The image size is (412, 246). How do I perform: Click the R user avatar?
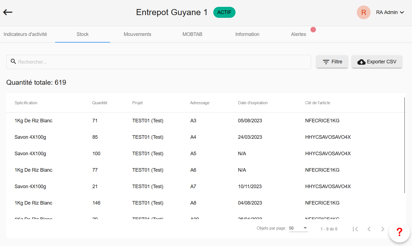tap(363, 12)
